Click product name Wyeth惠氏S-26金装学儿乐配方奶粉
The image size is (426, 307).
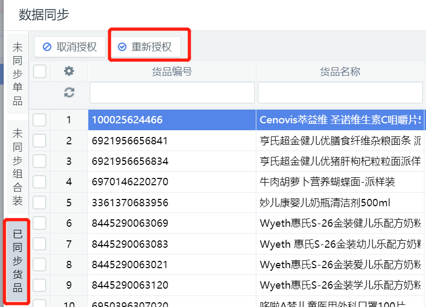[x=340, y=285]
